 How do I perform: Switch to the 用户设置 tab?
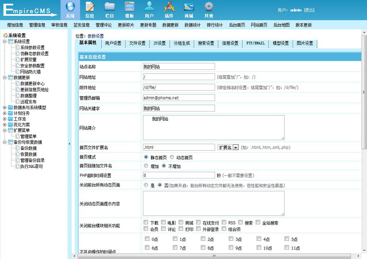[x=113, y=43]
